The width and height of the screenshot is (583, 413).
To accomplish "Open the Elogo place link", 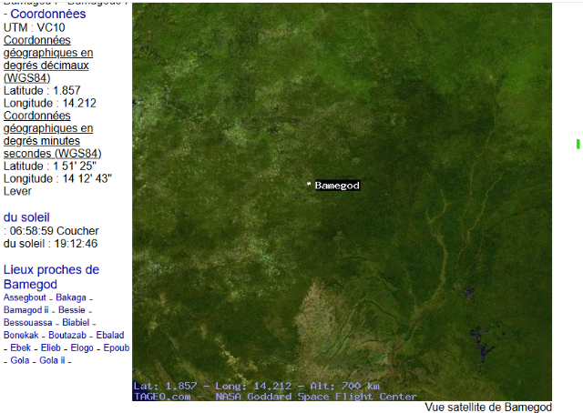I will 82,348.
